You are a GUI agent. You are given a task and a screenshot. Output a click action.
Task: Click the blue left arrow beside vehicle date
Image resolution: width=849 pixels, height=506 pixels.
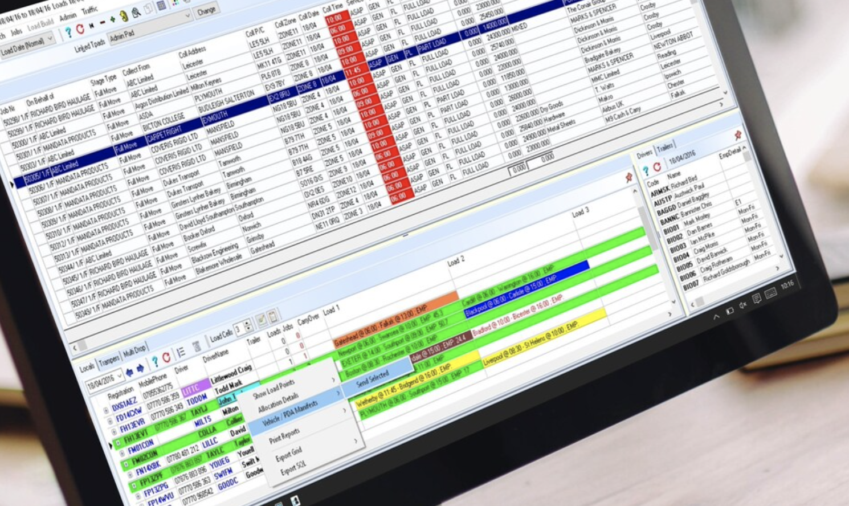[x=129, y=372]
